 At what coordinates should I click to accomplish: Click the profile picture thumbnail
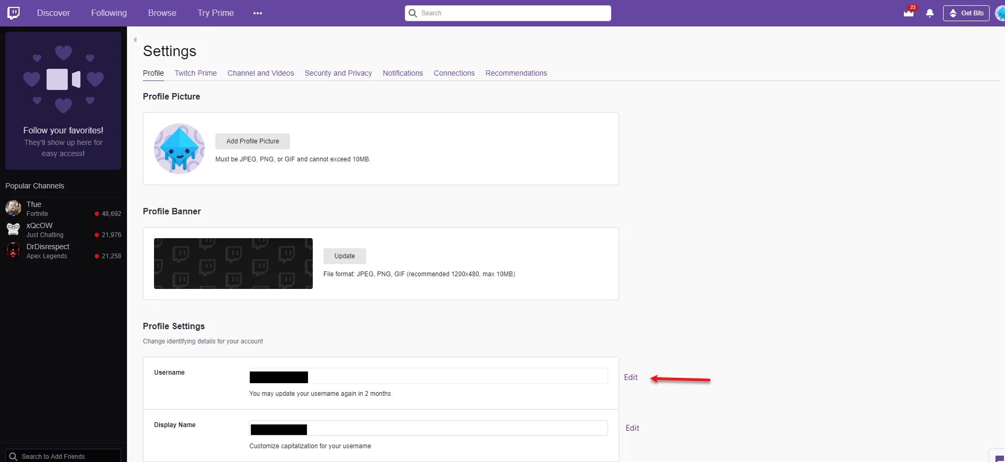coord(179,149)
